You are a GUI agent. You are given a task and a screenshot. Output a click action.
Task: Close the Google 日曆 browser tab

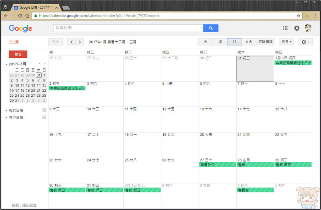tap(56, 8)
